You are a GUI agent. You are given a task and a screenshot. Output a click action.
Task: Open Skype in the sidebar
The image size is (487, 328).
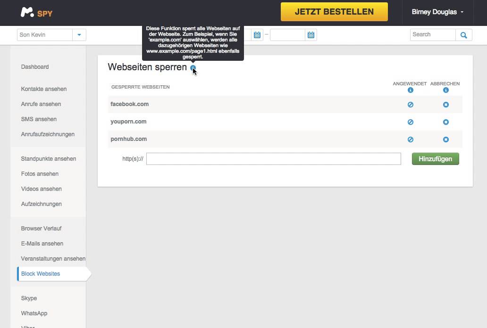point(29,298)
